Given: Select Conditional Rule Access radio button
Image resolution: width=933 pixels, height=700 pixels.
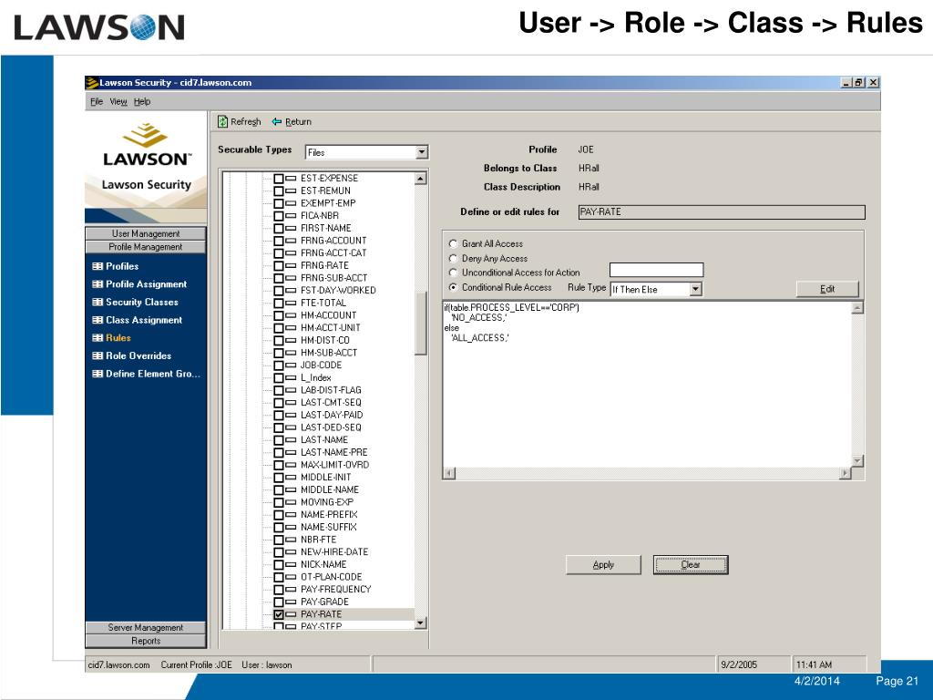Looking at the screenshot, I should 454,287.
